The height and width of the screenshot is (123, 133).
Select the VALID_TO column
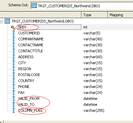pos(26,104)
